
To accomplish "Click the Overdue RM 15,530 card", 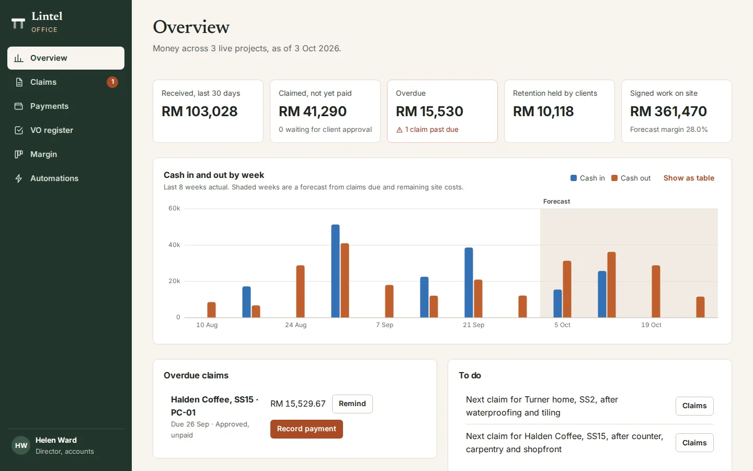I will [x=442, y=111].
